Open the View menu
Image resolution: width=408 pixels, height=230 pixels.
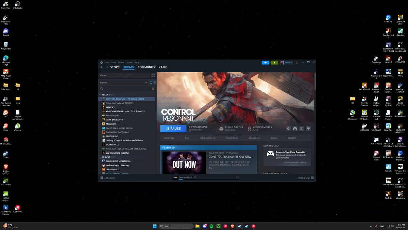114,63
